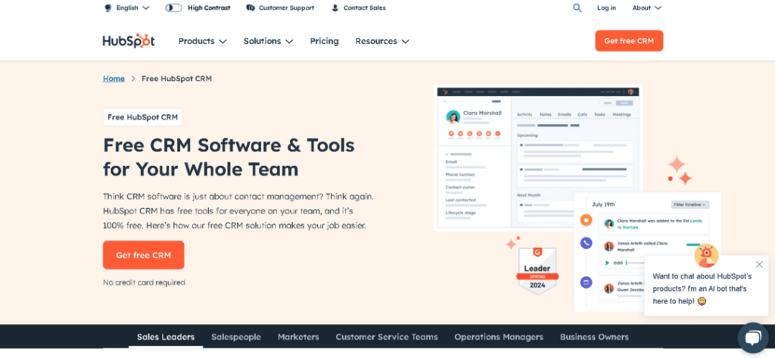Click the G2 Leader Spring 2024 badge
Viewport: 775px width, 358px height.
click(x=537, y=270)
